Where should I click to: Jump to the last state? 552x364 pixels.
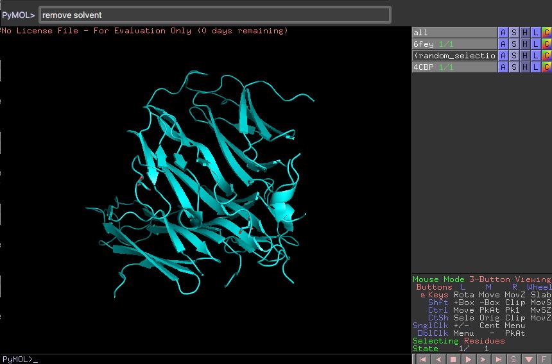[498, 360]
